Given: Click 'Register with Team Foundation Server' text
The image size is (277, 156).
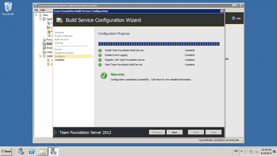Looking at the screenshot, I should pos(125,60).
